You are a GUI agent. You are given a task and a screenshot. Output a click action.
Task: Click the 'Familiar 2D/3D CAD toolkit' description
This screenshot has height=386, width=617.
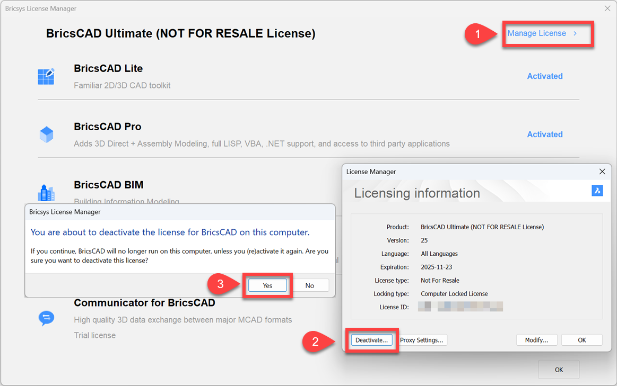tap(122, 85)
